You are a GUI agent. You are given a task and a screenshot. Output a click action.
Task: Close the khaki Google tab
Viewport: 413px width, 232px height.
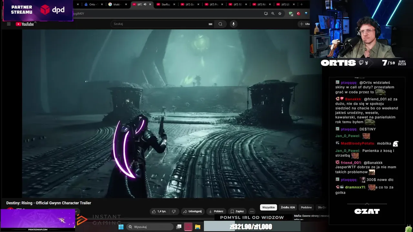click(126, 5)
